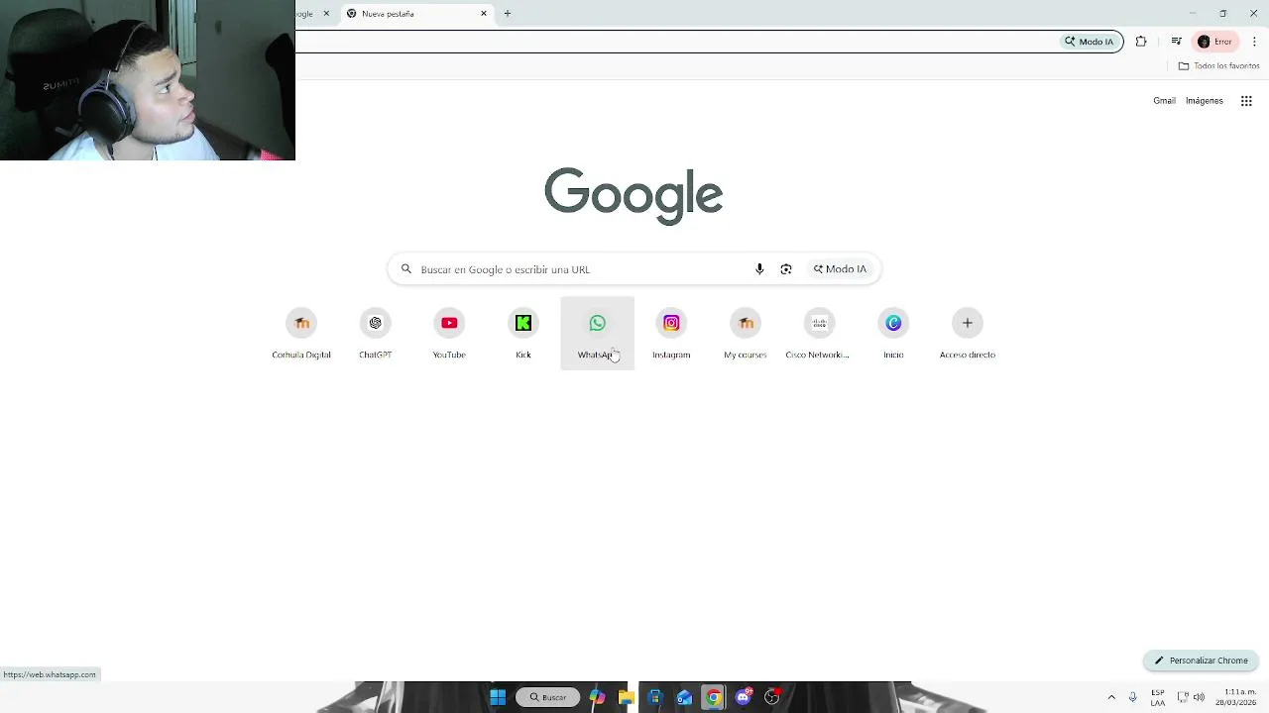Screen dimensions: 1269x713
Task: Open the network and volume quick settings
Action: point(1191,697)
